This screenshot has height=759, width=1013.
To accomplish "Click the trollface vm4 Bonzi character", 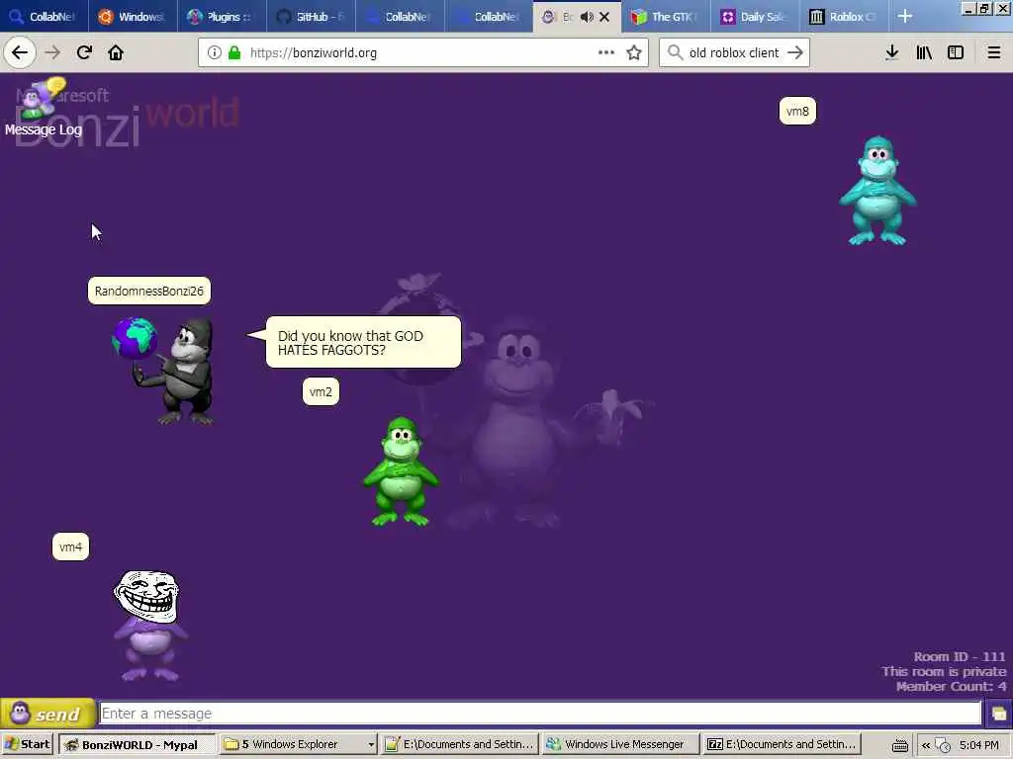I will [x=150, y=626].
